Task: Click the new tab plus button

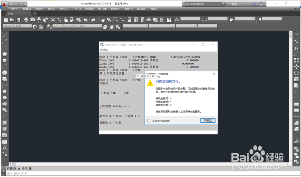Action: point(35,14)
